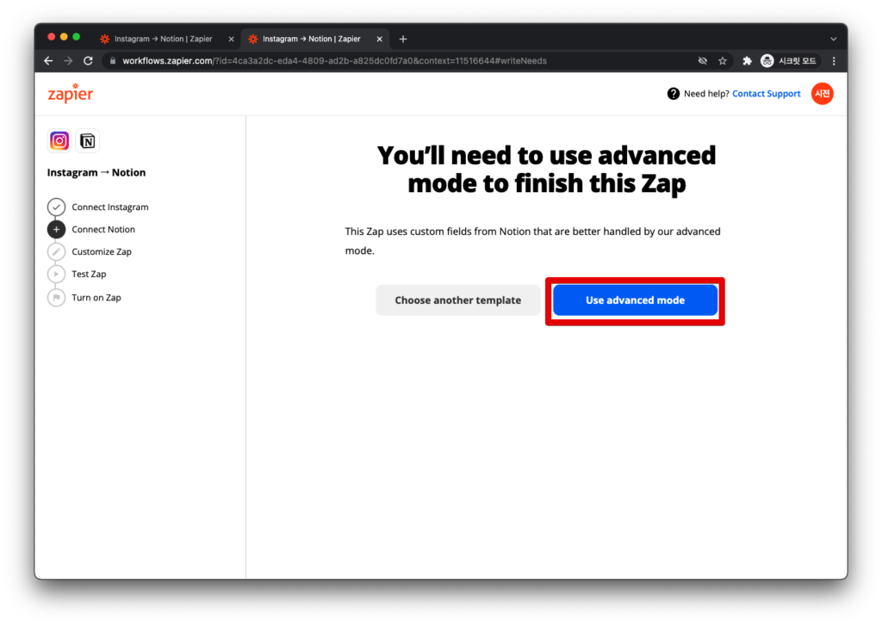882x625 pixels.
Task: Reload the page with the refresh icon
Action: coord(89,61)
